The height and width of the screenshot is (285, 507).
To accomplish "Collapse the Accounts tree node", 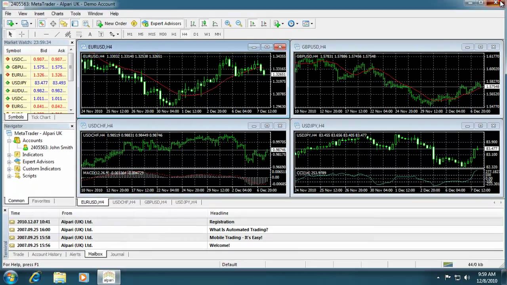I will (x=9, y=141).
